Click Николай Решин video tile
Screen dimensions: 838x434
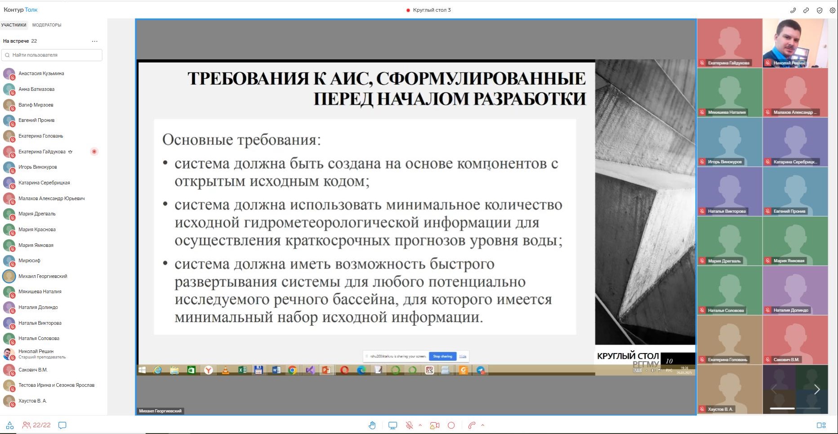[x=795, y=43]
